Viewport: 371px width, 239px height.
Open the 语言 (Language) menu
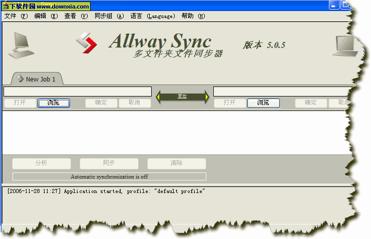coord(153,16)
